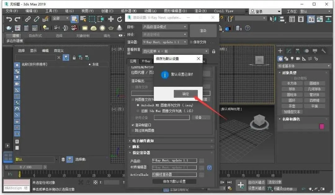Click the 设备 button in the 渲染输出 group
The height and width of the screenshot is (195, 335).
[x=201, y=117]
